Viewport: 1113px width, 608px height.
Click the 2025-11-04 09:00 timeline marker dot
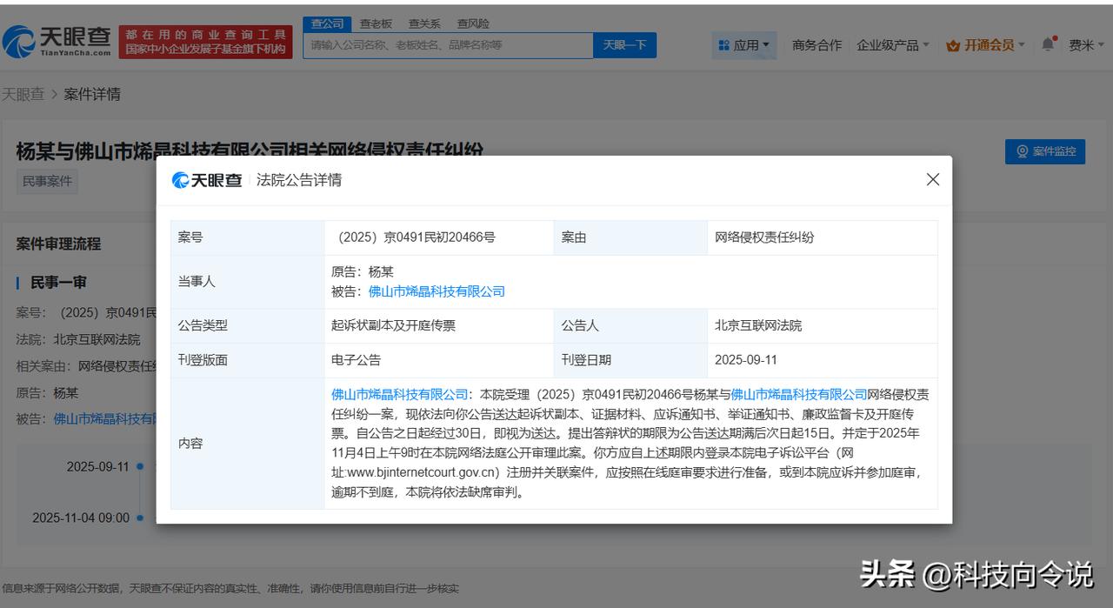[x=139, y=518]
